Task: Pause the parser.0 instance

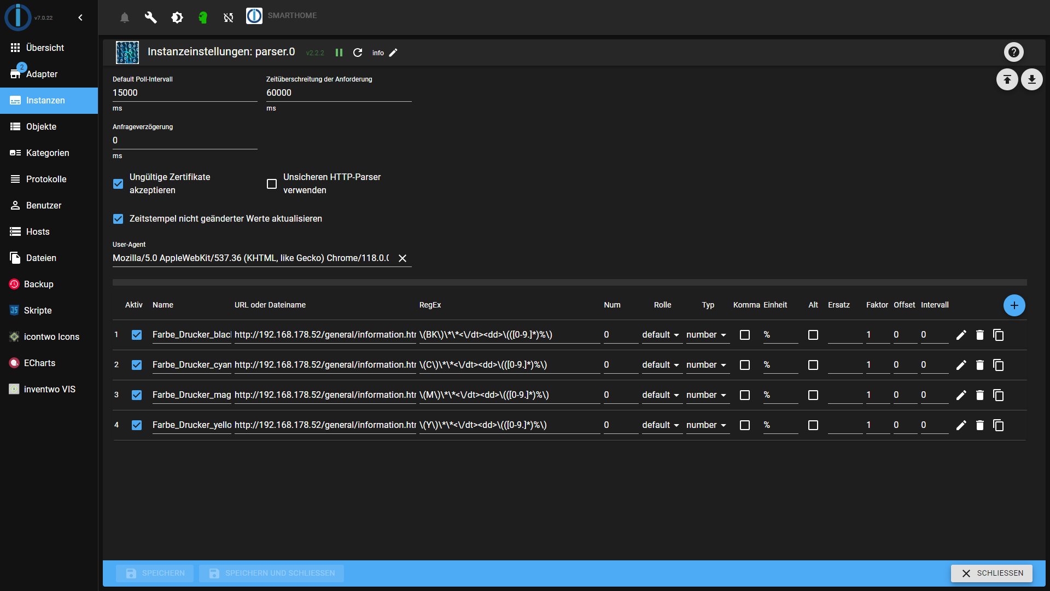Action: click(x=339, y=53)
